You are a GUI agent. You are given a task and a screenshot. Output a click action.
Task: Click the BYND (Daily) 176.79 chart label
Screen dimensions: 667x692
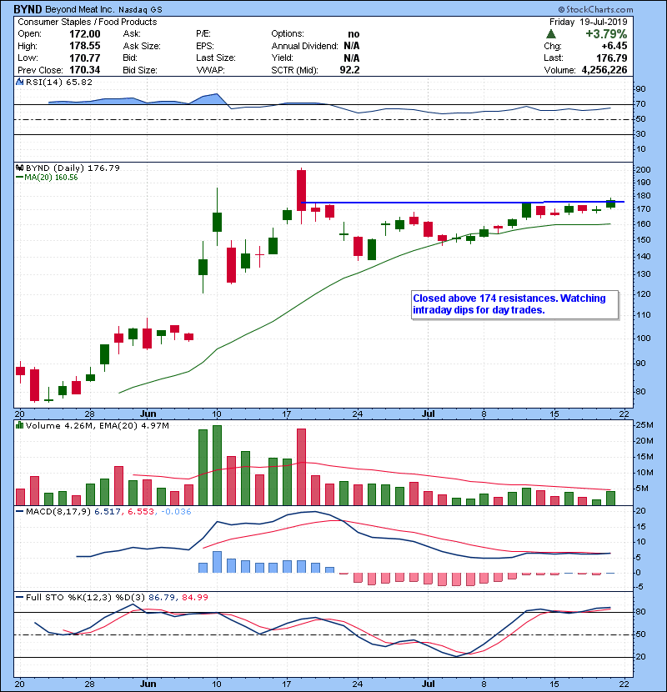[x=73, y=168]
